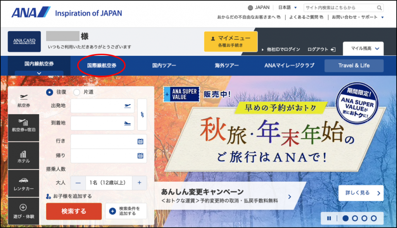Viewport: 397px width, 228px height.
Task: Select 航空券+宿泊 flight and hotel option
Action: click(24, 128)
